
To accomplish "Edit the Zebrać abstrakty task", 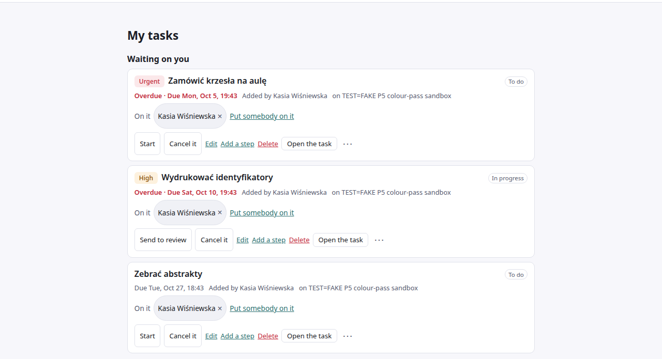I will tap(211, 336).
